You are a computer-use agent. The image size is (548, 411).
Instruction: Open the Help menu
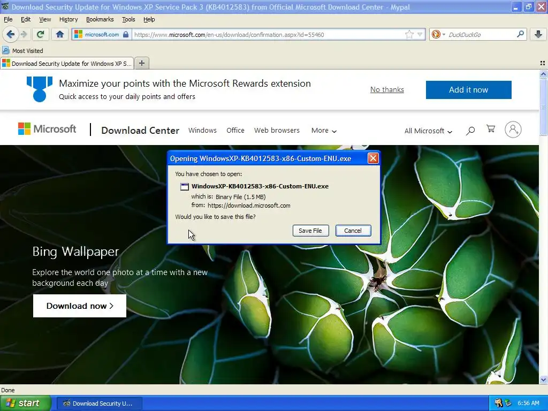coord(149,19)
